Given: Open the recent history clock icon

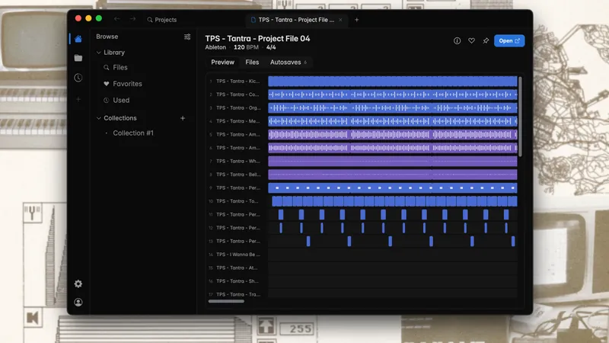Looking at the screenshot, I should [x=78, y=78].
